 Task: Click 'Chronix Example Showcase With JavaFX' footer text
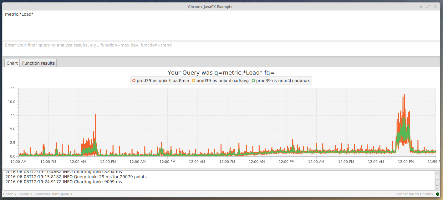pyautogui.click(x=38, y=194)
